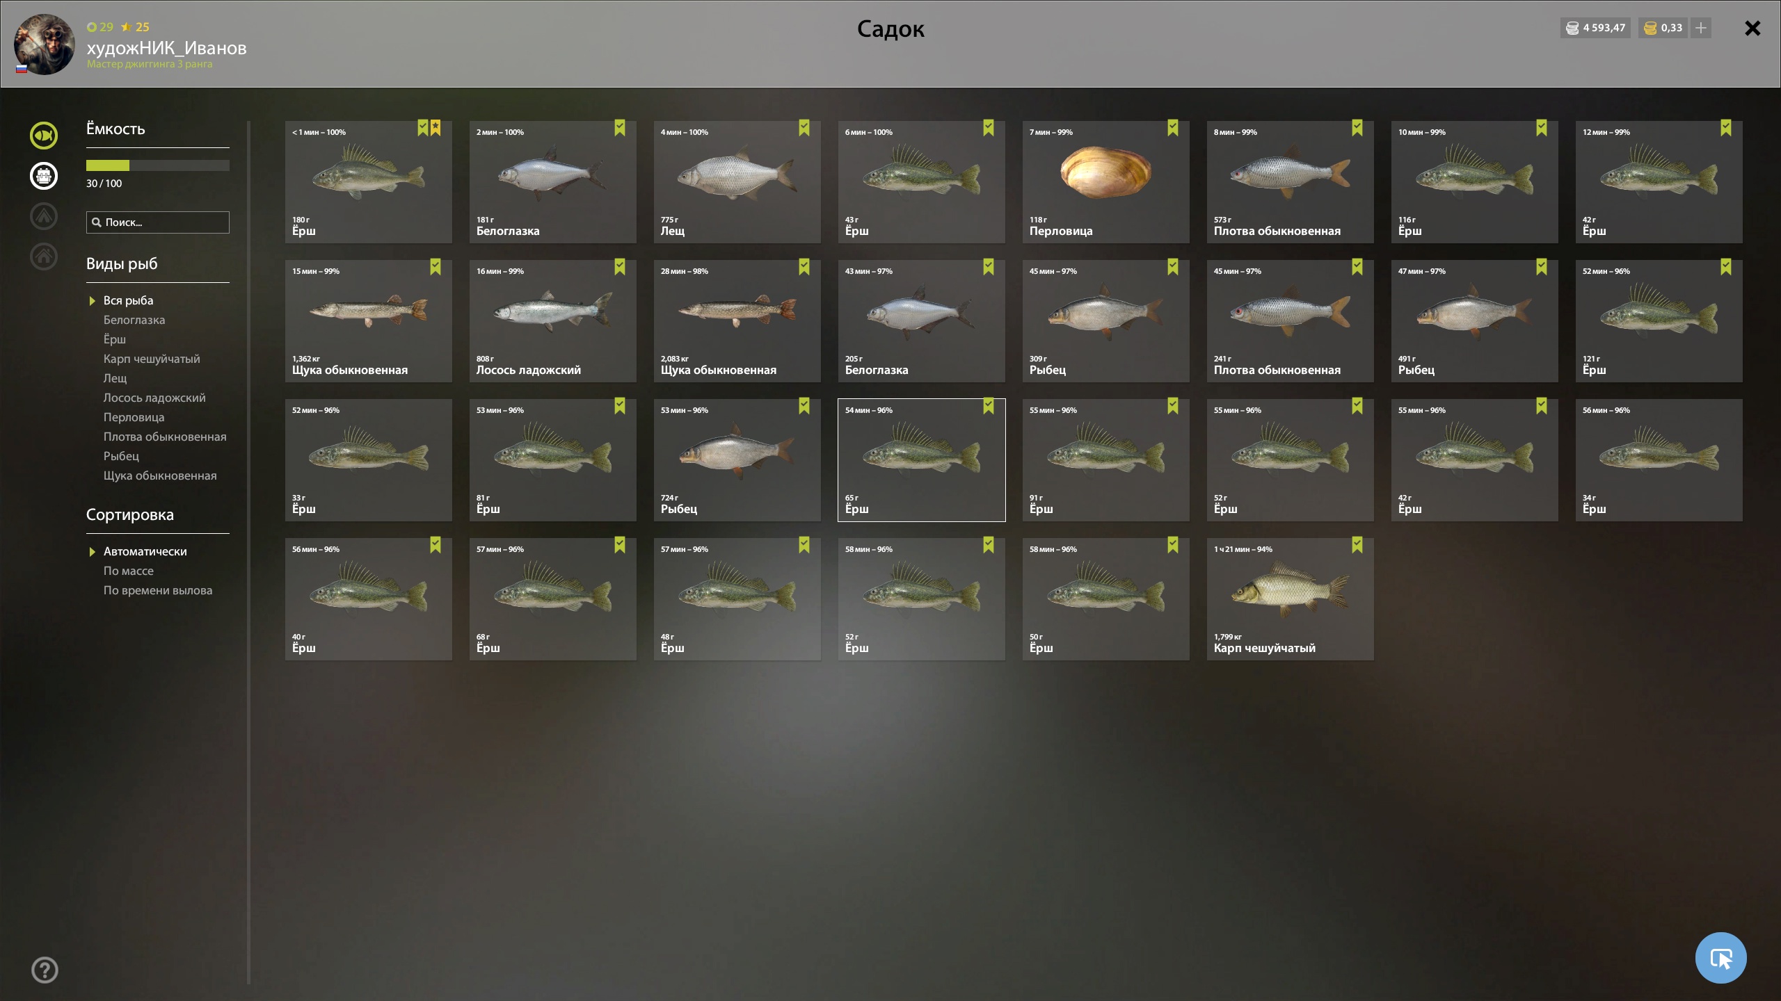Click the capacity progress bar
1781x1001 pixels.
(158, 165)
